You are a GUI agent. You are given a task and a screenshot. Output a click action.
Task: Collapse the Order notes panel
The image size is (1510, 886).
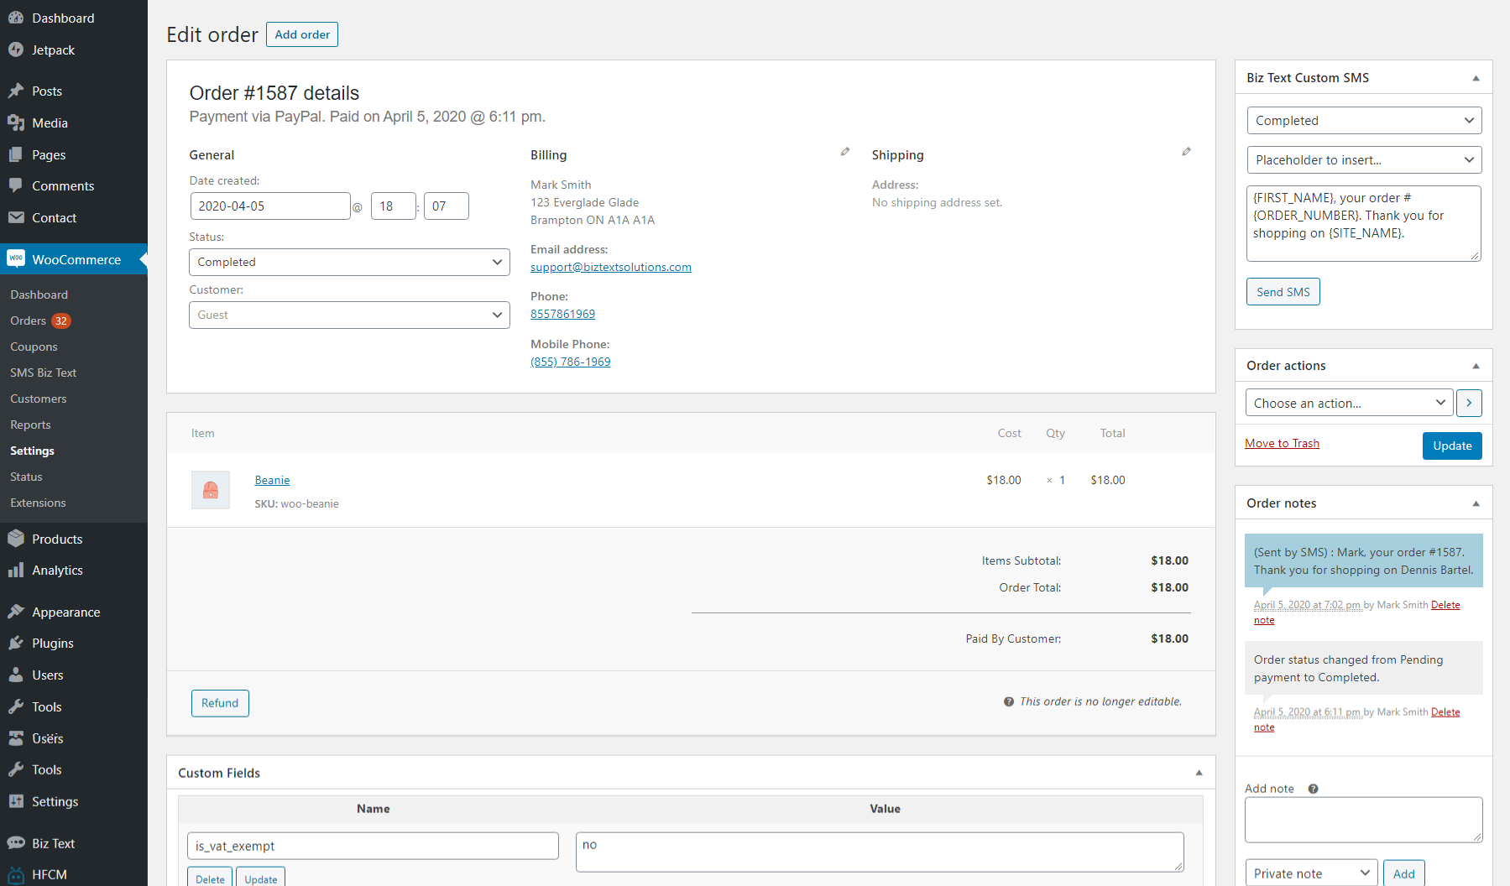pos(1476,503)
